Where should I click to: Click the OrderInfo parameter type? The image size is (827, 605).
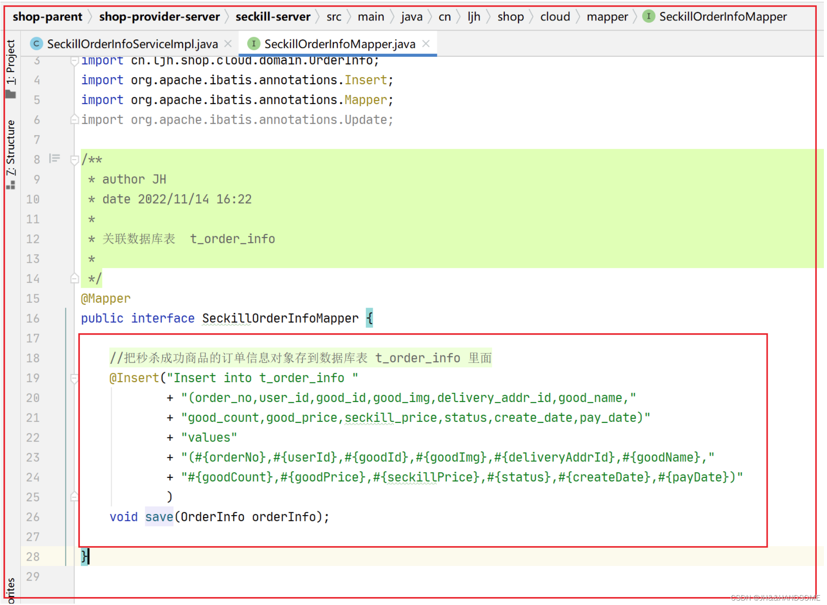[x=212, y=517]
